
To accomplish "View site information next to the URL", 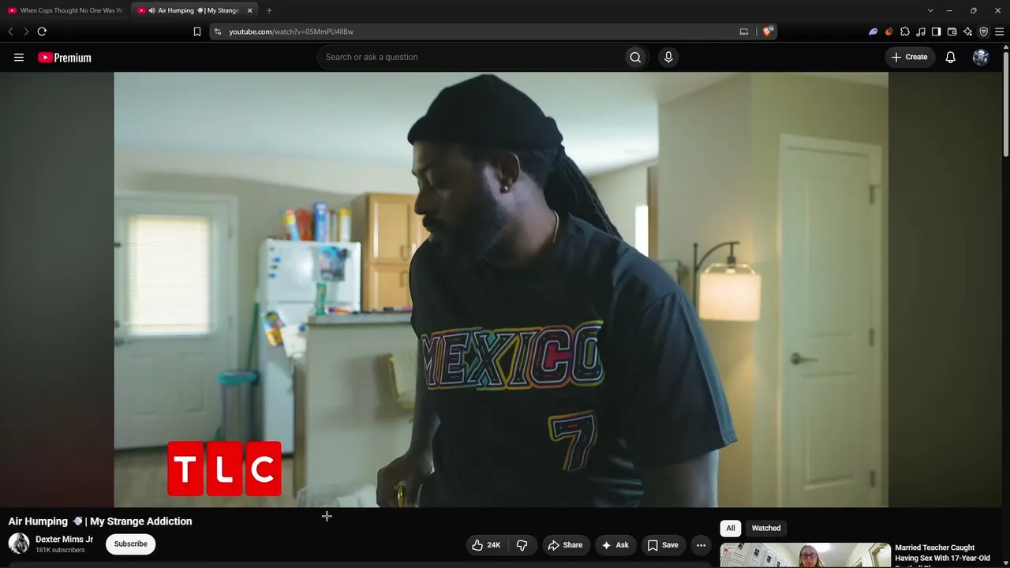I will (218, 32).
